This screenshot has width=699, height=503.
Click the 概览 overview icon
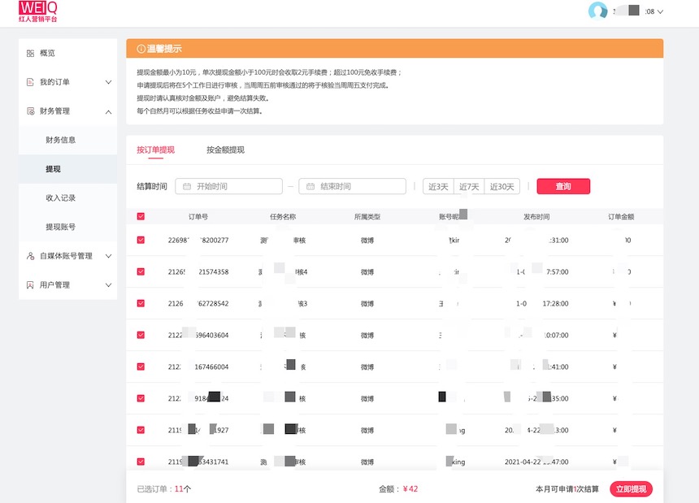click(x=30, y=54)
